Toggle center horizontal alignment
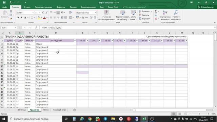Image resolution: width=217 pixels, height=122 pixels. [x=55, y=18]
